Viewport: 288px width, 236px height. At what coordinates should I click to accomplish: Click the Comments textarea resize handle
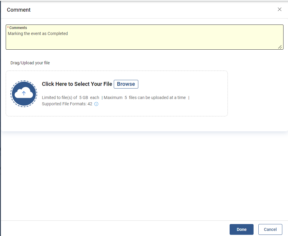click(x=280, y=47)
